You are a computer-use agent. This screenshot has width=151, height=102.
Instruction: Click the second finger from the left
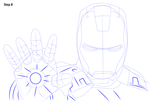(x=22, y=50)
